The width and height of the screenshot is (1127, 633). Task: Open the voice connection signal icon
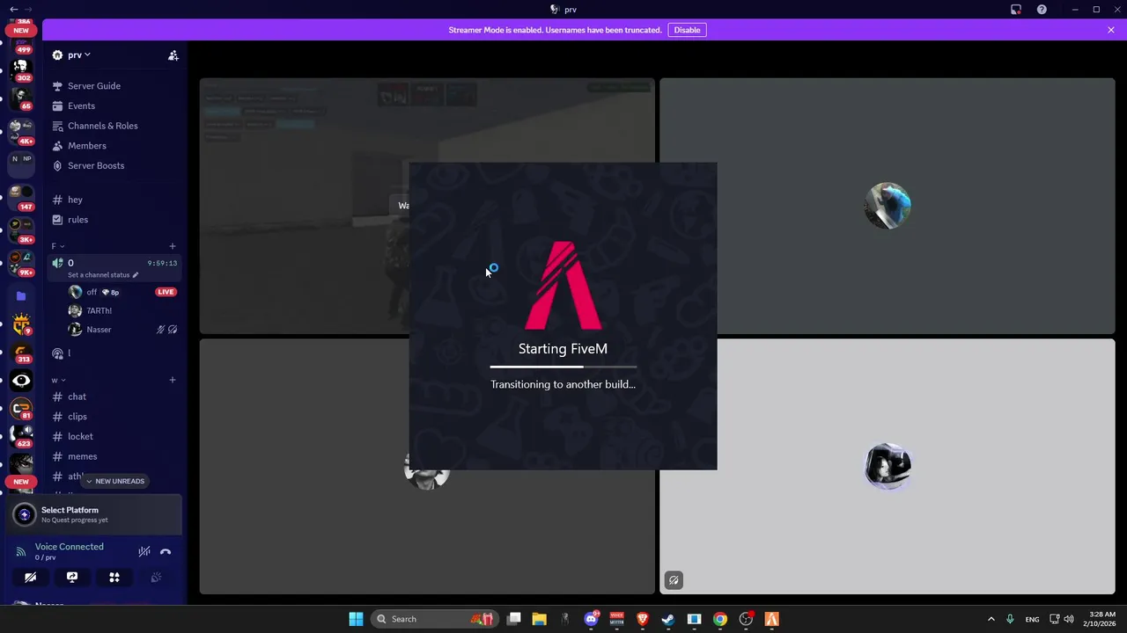(21, 552)
